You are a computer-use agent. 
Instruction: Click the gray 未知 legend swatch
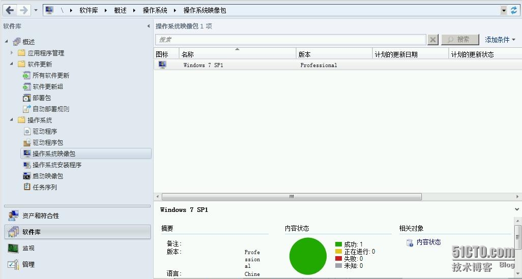tap(338, 265)
